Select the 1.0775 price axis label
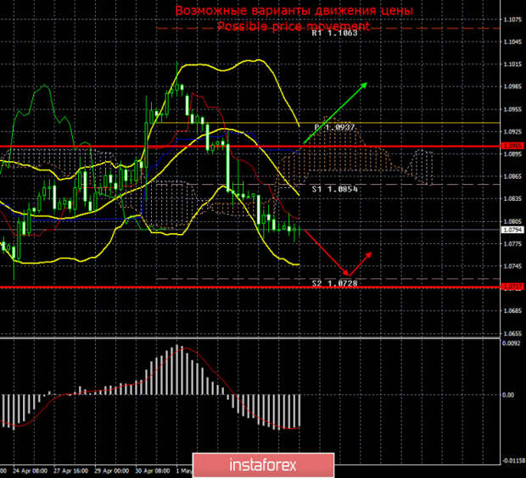The width and height of the screenshot is (526, 478). [512, 244]
